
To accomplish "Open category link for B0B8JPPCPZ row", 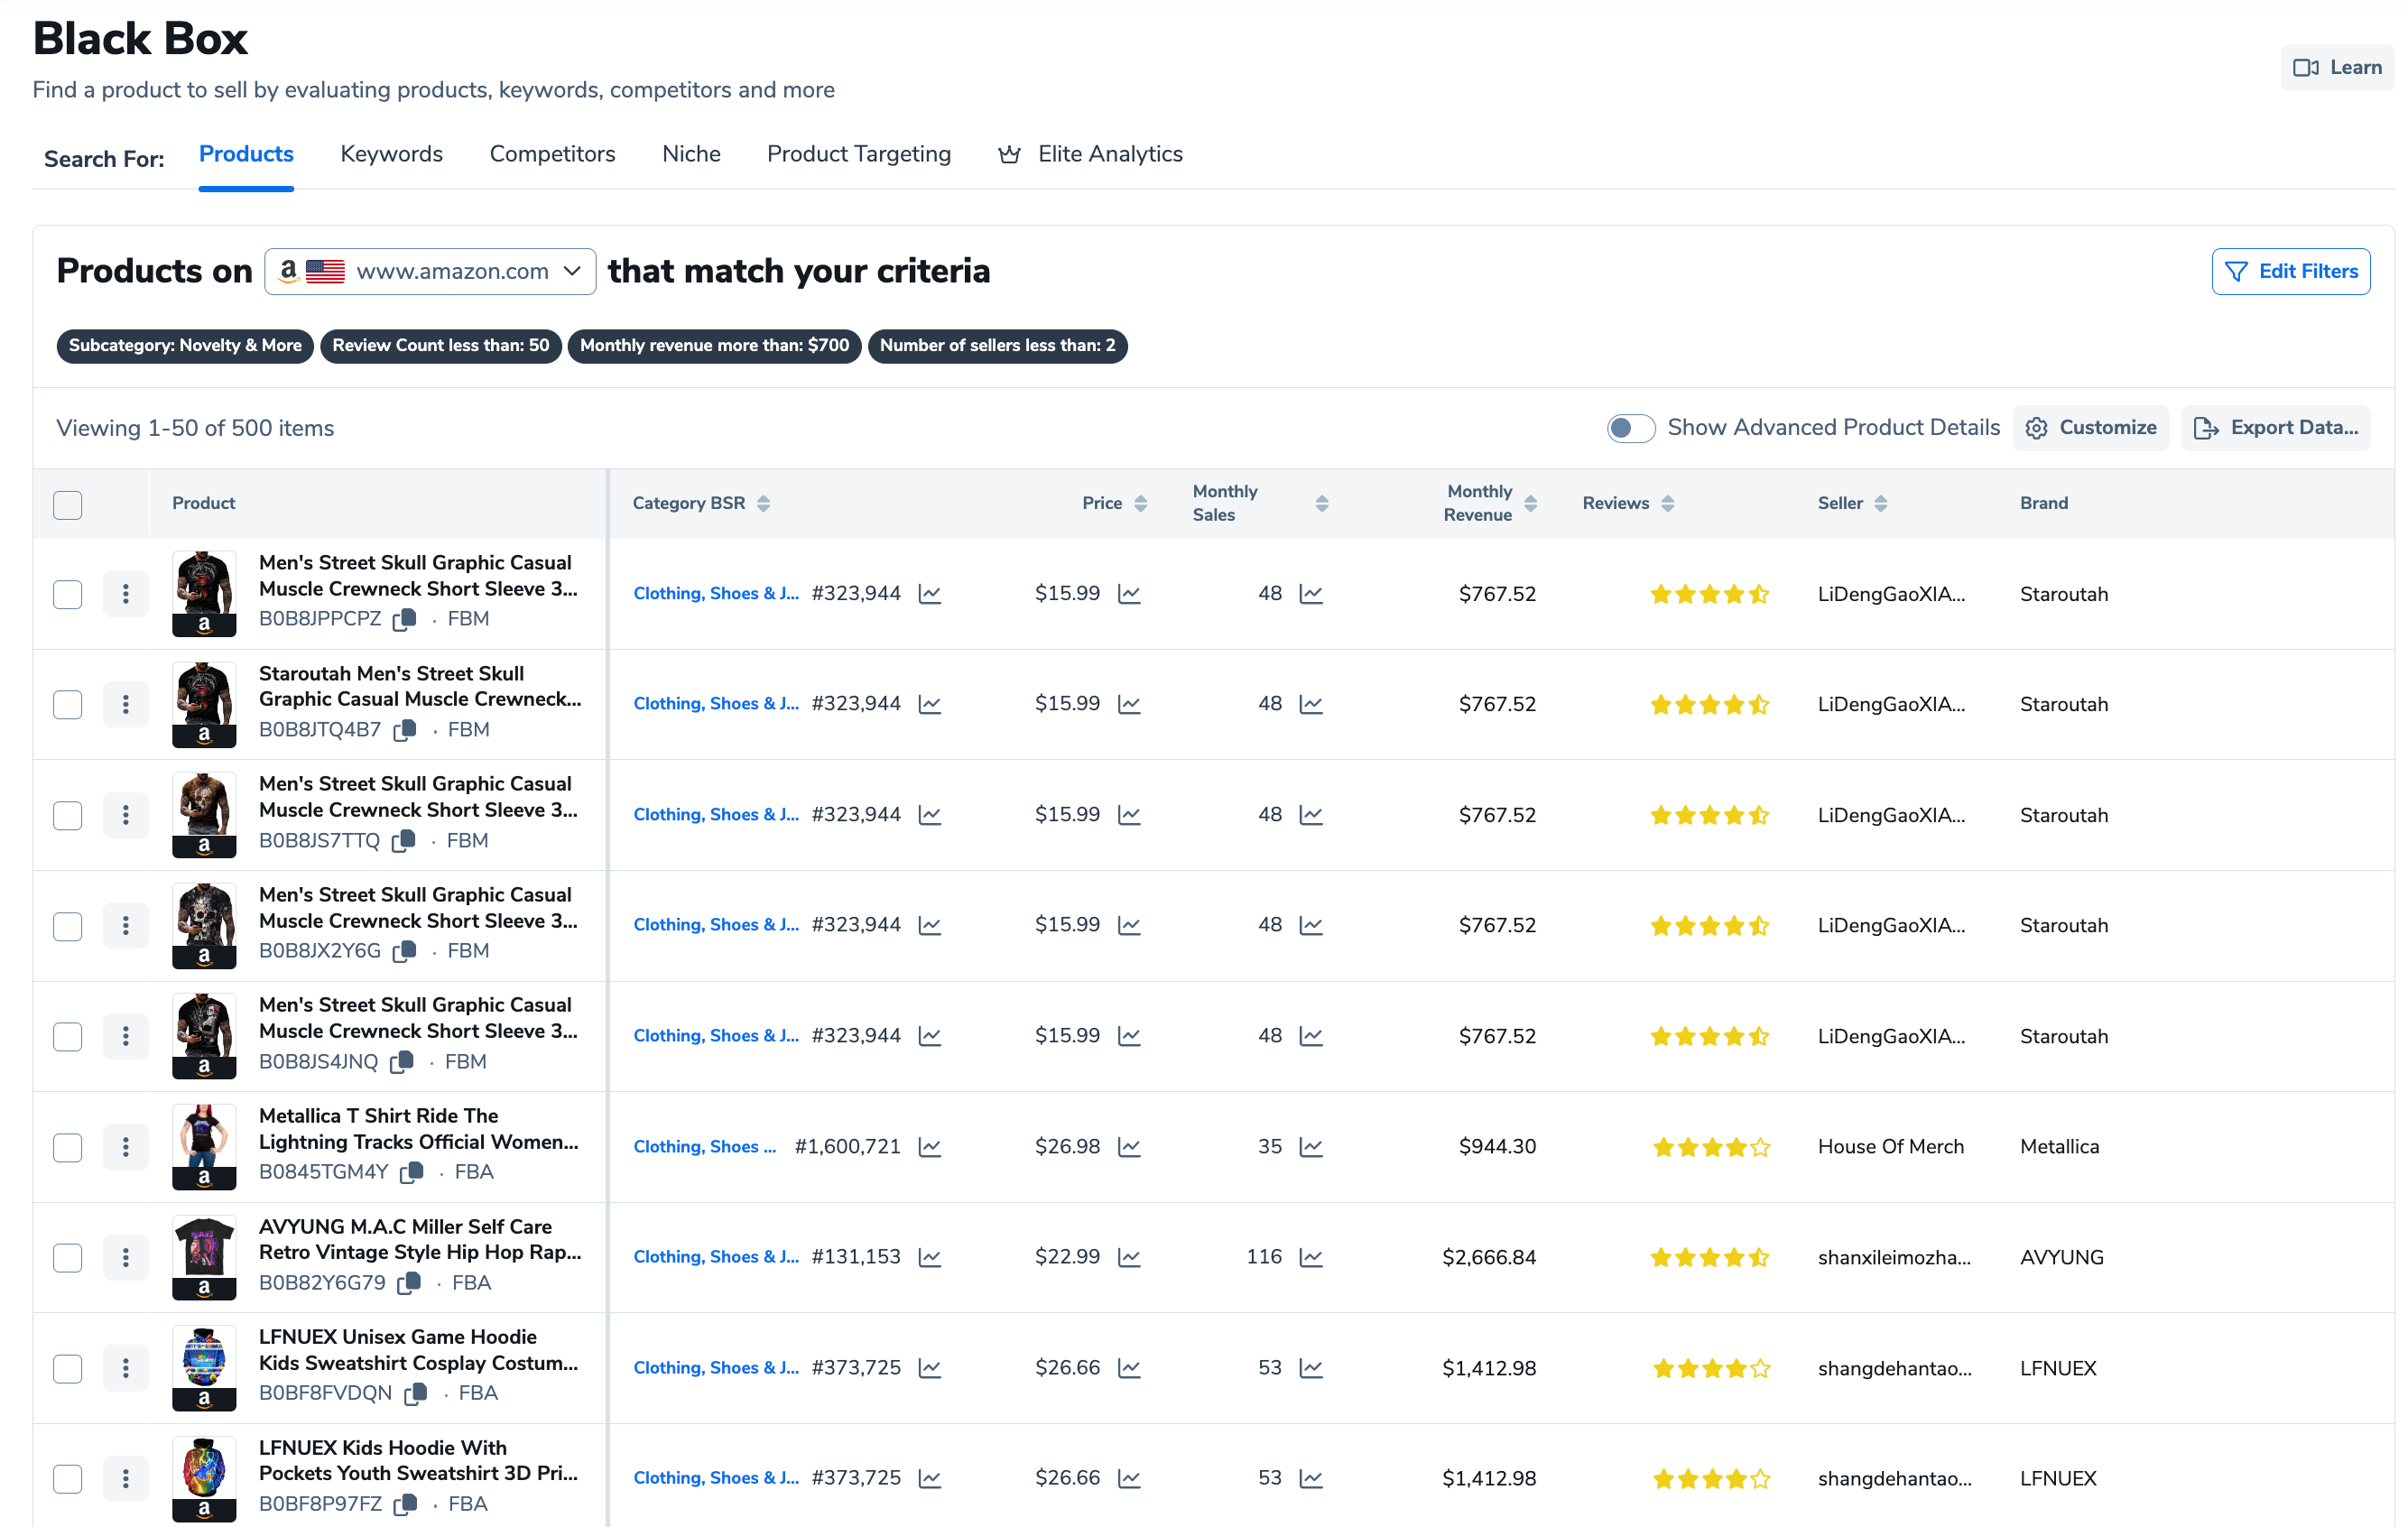I will (716, 594).
